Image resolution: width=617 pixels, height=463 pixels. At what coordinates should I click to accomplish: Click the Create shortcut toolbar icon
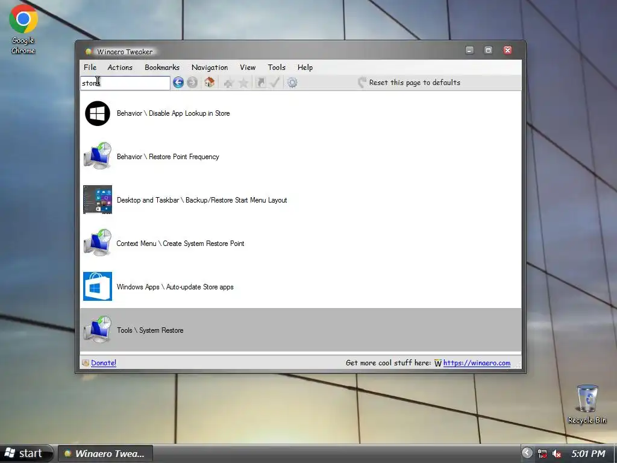(x=260, y=82)
